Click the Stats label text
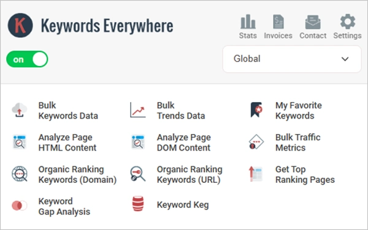This screenshot has height=230, width=368. (248, 35)
